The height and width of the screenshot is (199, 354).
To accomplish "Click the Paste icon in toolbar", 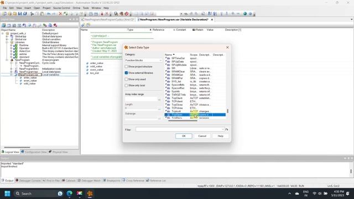I will click(42, 14).
